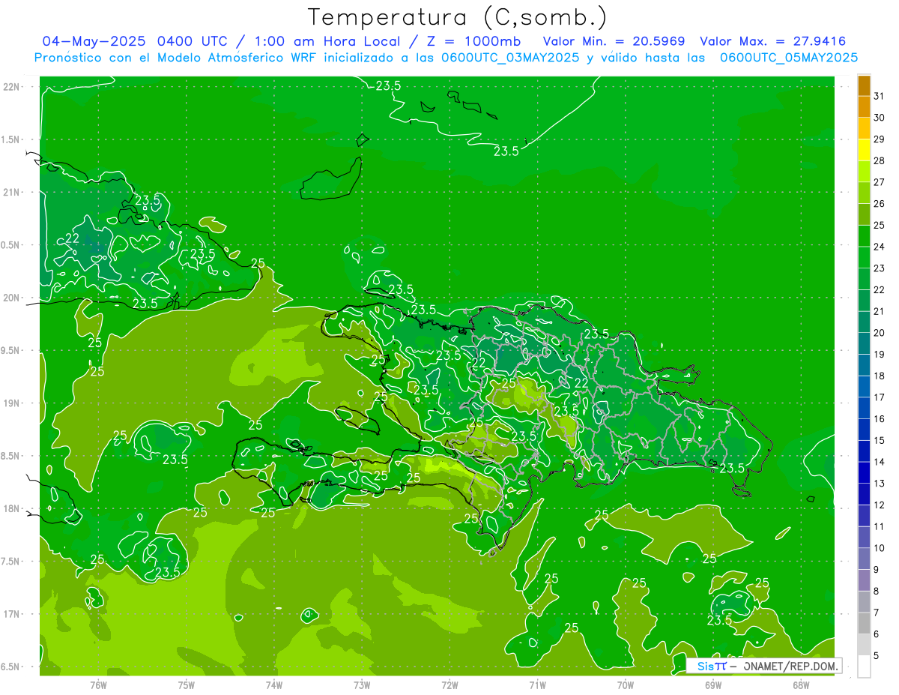Click the longitude label "72W"
The width and height of the screenshot is (899, 695).
tap(449, 685)
